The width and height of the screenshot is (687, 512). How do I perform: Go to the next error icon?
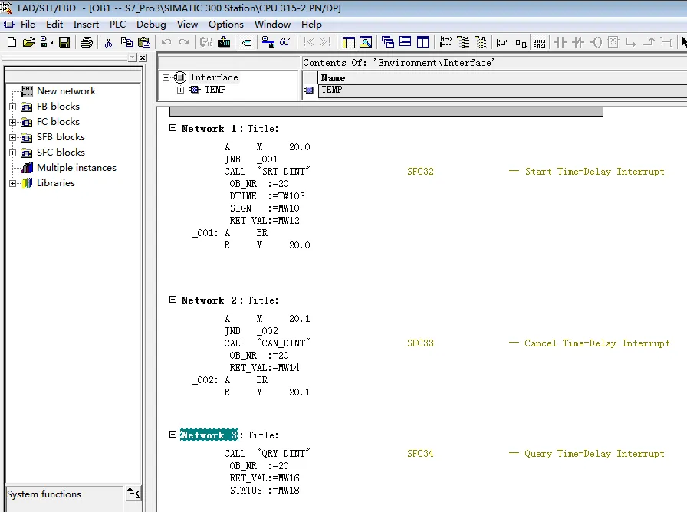(x=325, y=42)
